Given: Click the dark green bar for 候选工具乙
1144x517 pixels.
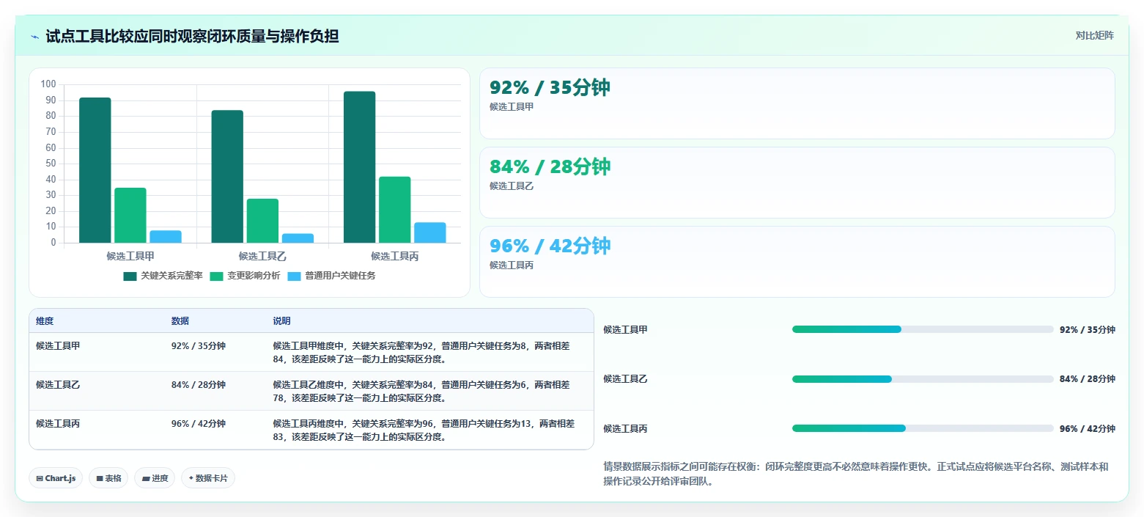Looking at the screenshot, I should 227,177.
